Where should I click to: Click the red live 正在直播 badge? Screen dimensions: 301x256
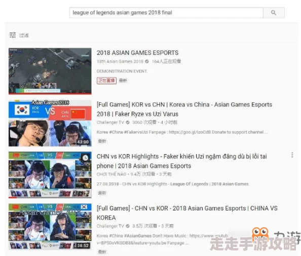tap(106, 81)
